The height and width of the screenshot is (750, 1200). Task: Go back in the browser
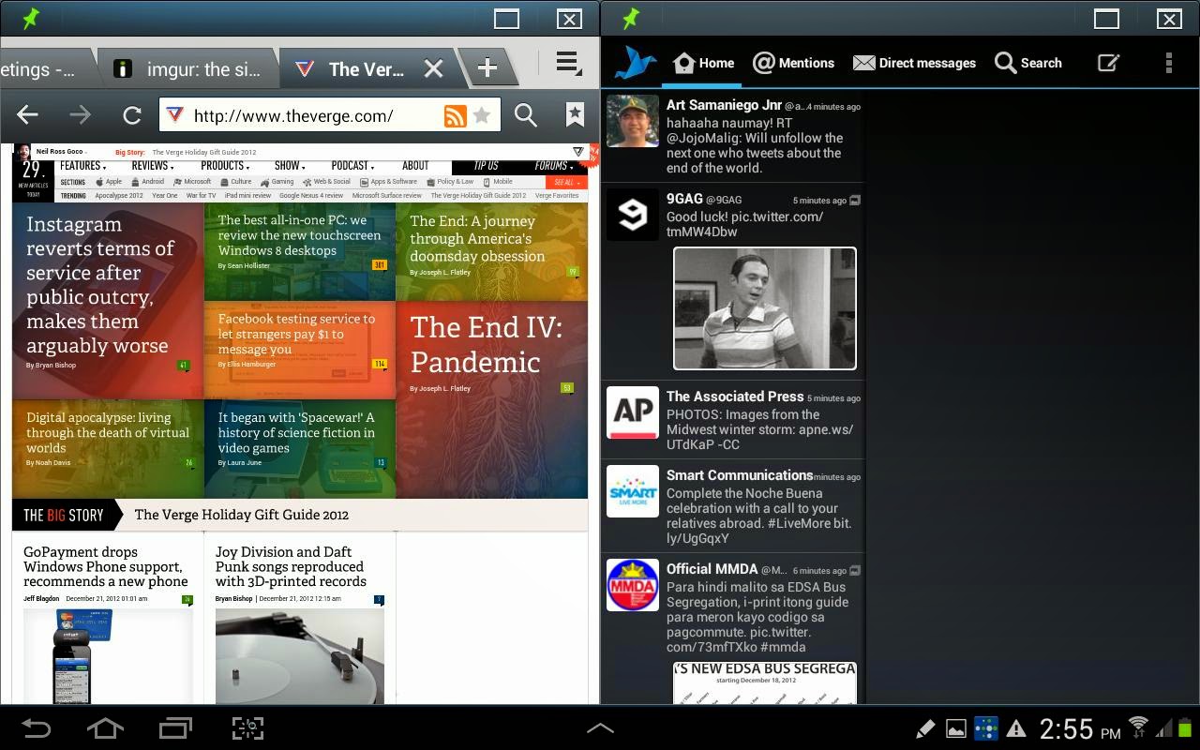click(x=27, y=115)
